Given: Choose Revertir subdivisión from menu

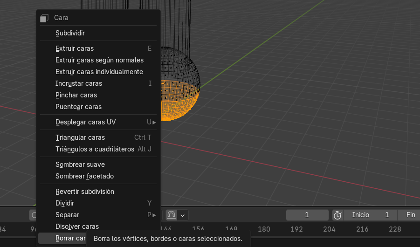Looking at the screenshot, I should (x=84, y=192).
